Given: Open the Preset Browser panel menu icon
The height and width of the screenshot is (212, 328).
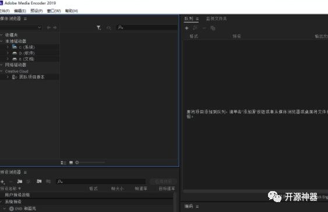Looking at the screenshot, I should tap(25, 172).
